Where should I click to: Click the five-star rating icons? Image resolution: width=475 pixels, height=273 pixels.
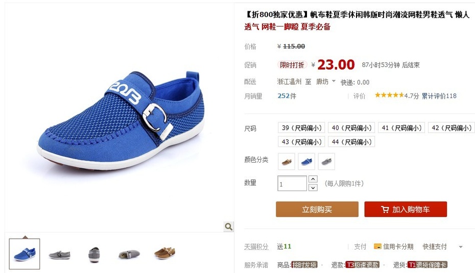[389, 95]
